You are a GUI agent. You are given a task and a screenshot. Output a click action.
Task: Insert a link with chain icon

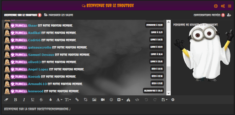77,100
